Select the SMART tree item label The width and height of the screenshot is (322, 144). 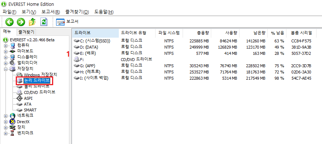[30, 110]
